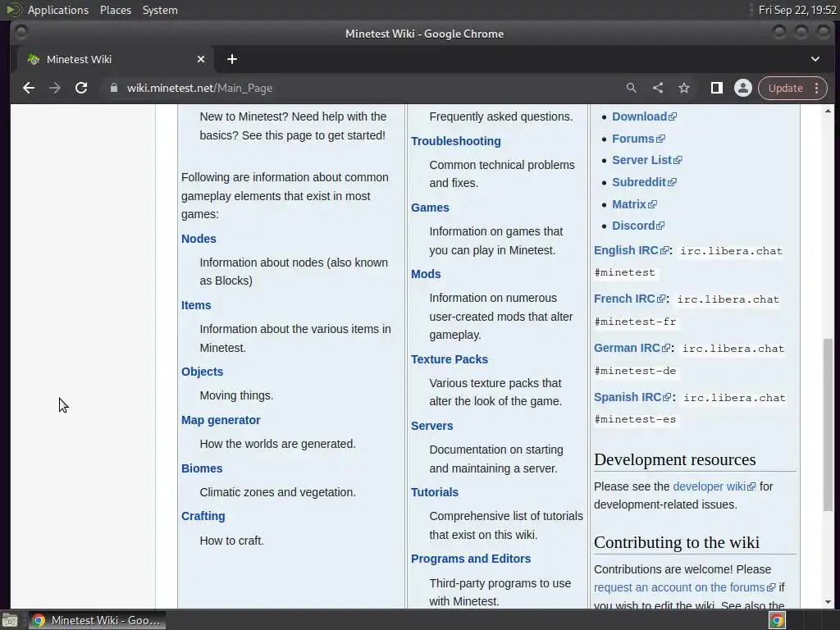Open Chrome three-dot menu

click(x=816, y=88)
